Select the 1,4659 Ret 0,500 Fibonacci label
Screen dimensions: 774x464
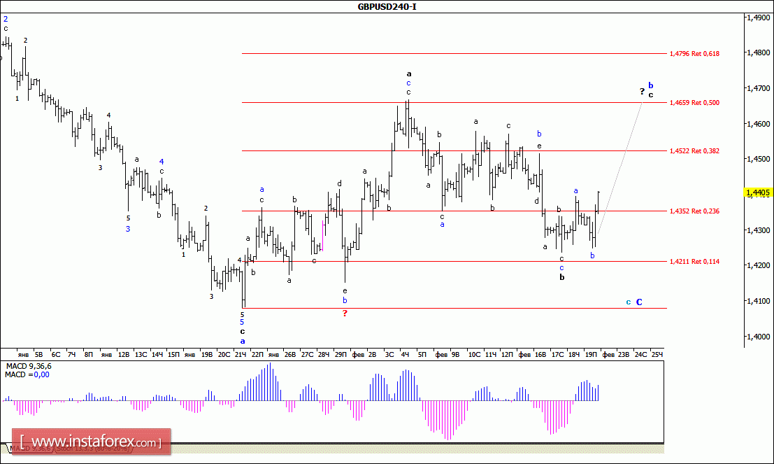pyautogui.click(x=694, y=103)
